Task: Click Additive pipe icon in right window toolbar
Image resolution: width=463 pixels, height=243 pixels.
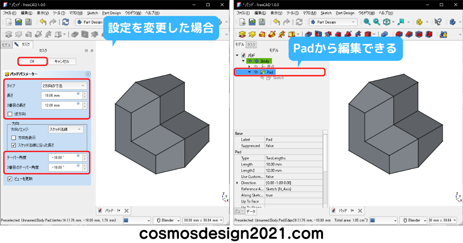Action: 272,35
